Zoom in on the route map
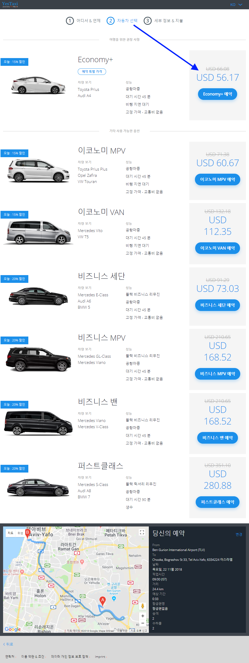The height and width of the screenshot is (663, 249). coord(143,616)
